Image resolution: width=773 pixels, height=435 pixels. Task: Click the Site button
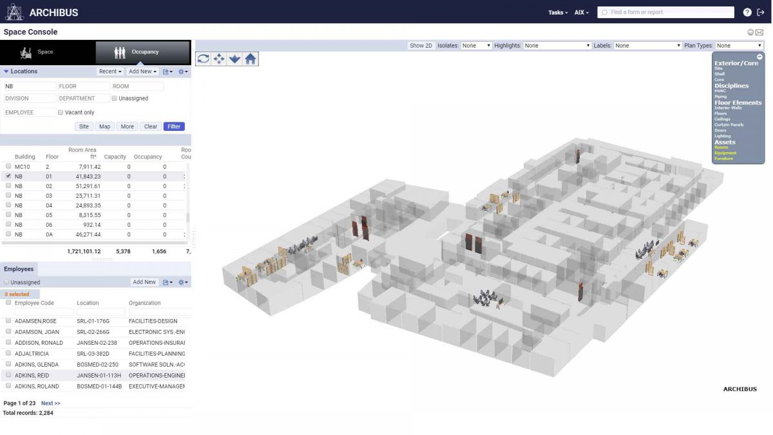coord(84,126)
